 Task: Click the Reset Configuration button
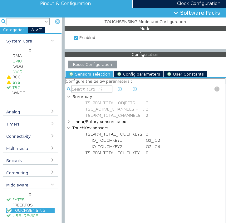(92, 65)
